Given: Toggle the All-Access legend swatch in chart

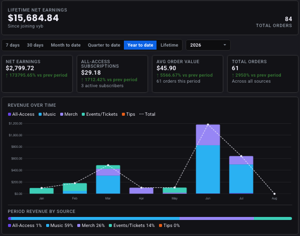Looking at the screenshot, I should tap(10, 114).
